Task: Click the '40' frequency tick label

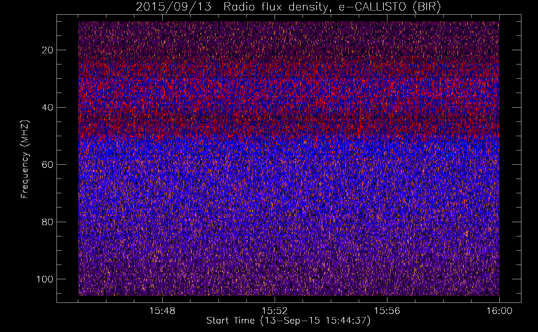Action: click(x=48, y=108)
